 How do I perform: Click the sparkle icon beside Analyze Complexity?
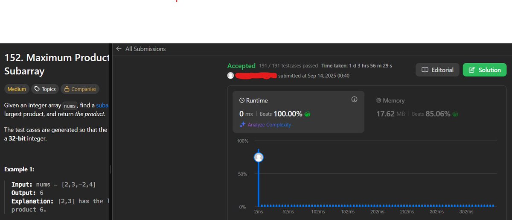tap(242, 125)
